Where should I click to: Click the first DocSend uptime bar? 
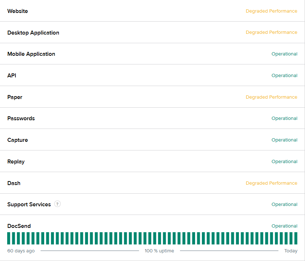[9, 238]
